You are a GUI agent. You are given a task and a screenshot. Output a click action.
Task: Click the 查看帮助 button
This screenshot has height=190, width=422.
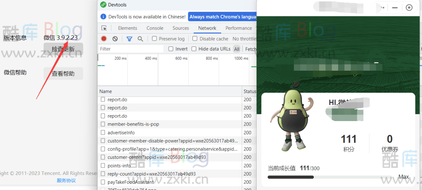coord(63,73)
